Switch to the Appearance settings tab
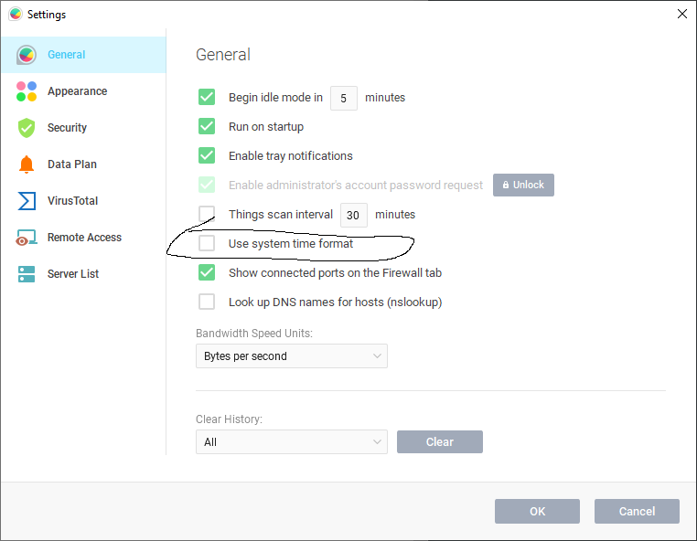 [77, 91]
